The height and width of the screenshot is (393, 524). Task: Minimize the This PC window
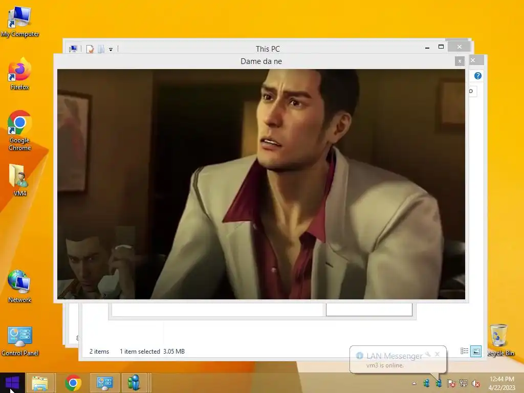tap(427, 47)
